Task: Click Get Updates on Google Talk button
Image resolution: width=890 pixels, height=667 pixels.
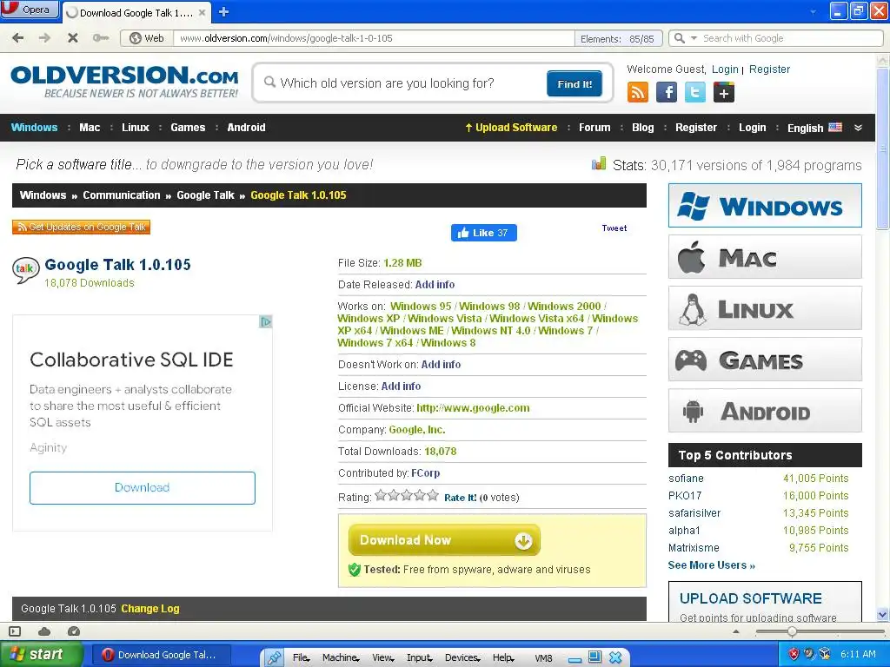Action: [81, 227]
